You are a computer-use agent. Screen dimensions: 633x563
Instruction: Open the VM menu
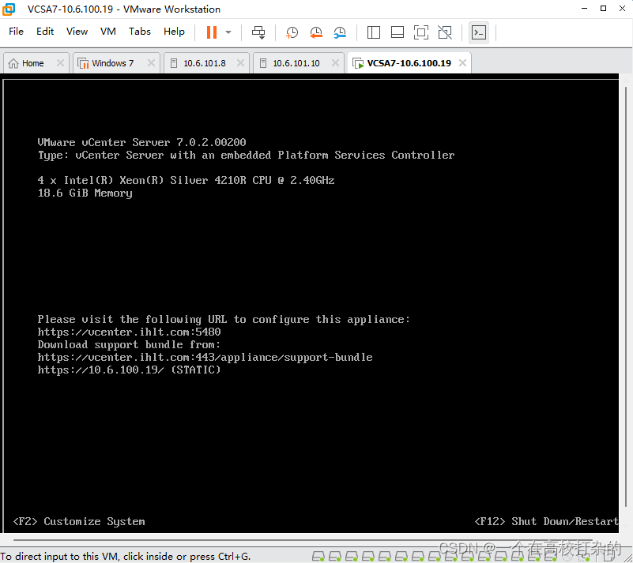click(107, 32)
